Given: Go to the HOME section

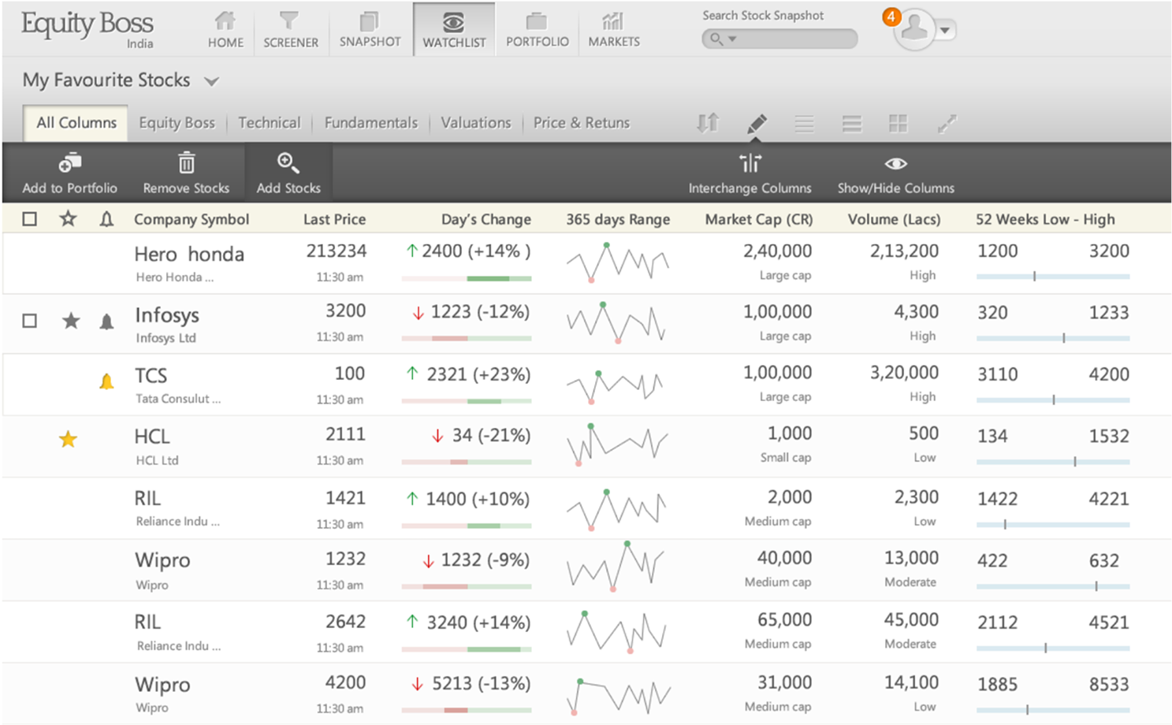Looking at the screenshot, I should 225,30.
